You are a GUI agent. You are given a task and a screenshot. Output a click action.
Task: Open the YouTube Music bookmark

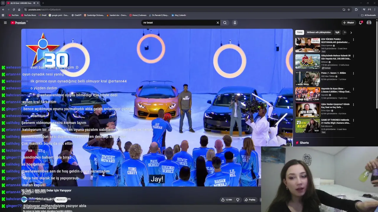pos(29,15)
